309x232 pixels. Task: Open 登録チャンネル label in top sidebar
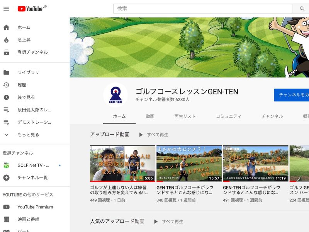(x=32, y=52)
